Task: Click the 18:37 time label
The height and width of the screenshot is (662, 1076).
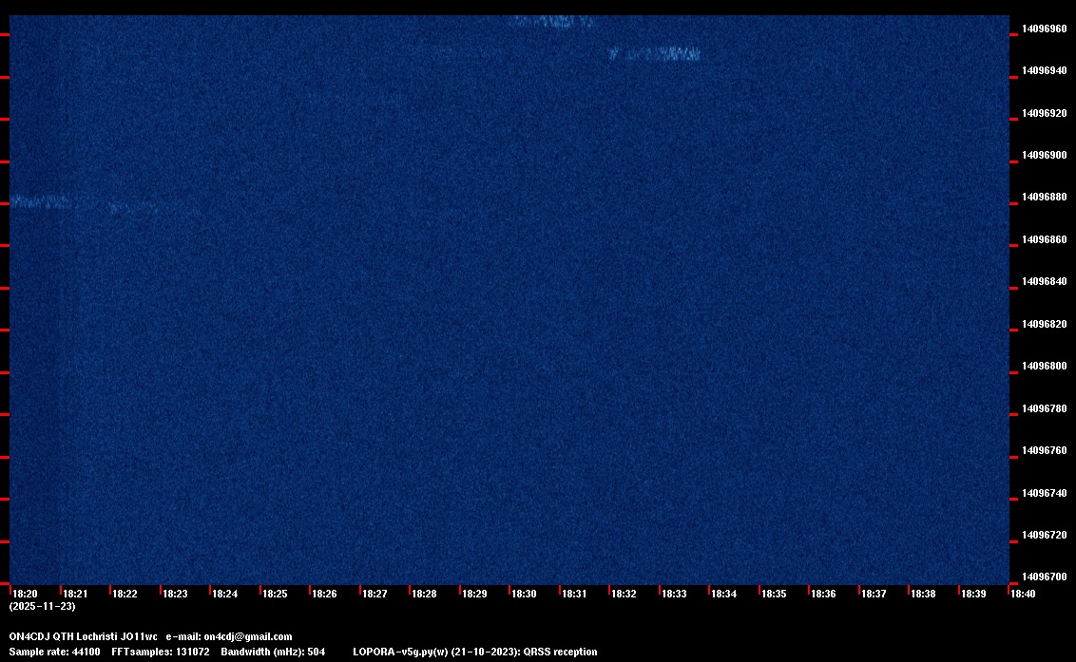Action: point(874,594)
